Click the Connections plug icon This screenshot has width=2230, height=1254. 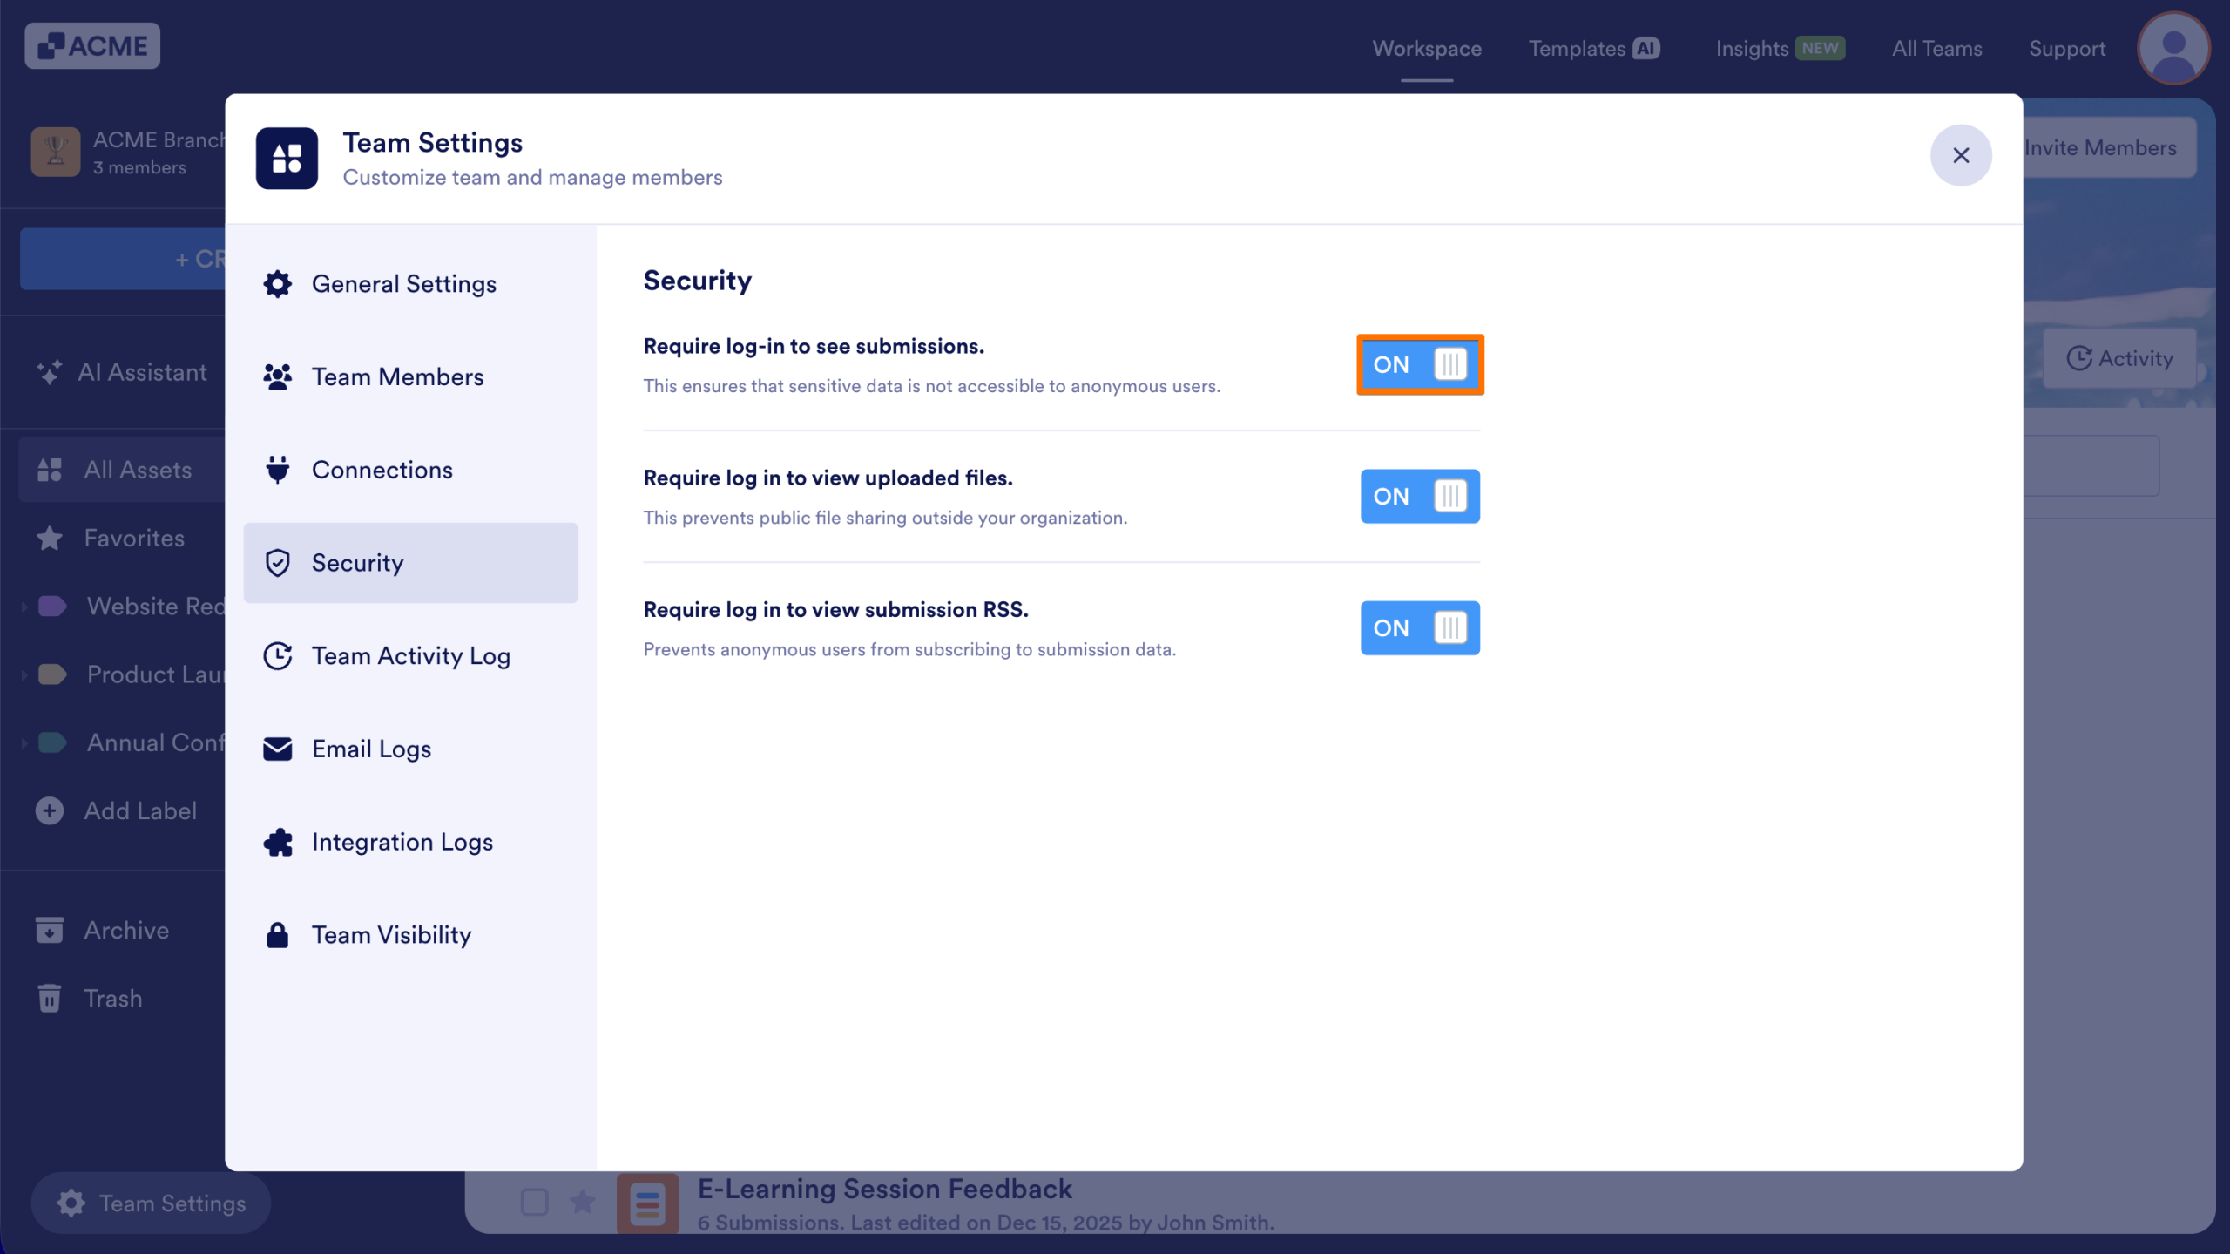pos(277,470)
